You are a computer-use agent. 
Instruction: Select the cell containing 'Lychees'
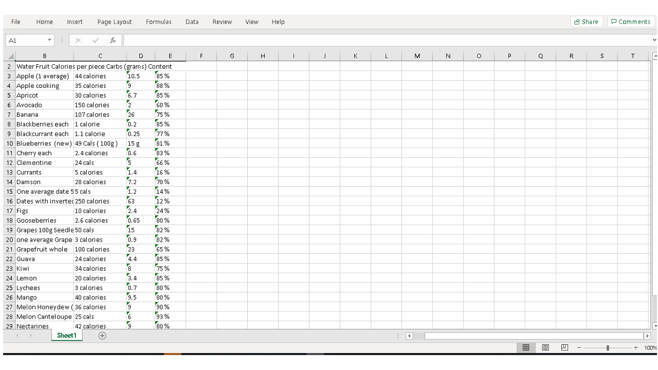[x=45, y=288]
